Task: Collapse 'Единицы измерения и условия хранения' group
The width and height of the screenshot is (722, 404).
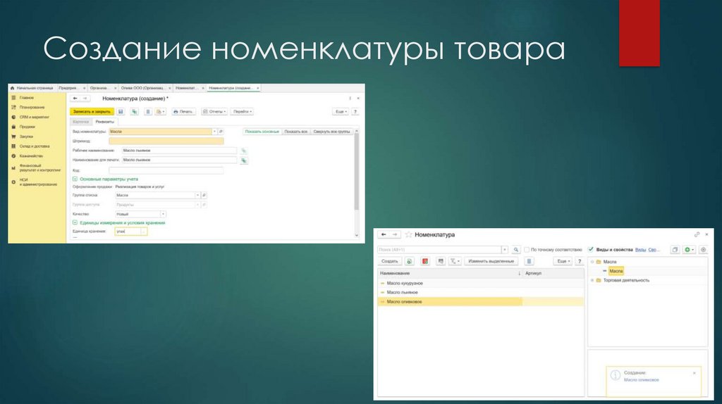Action: coord(75,223)
